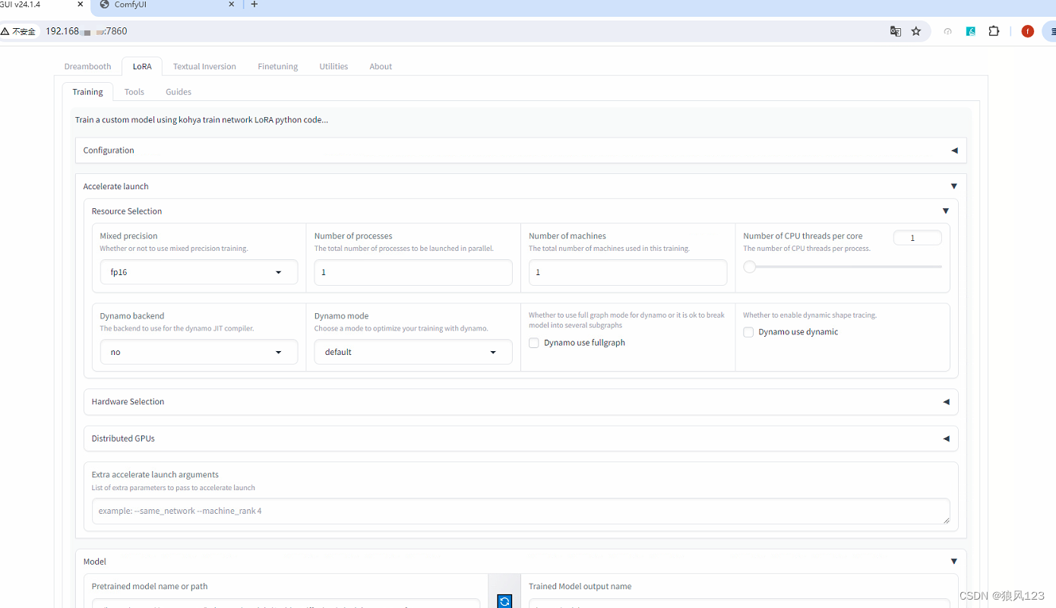Close the ComfyUI browser tab

pos(232,5)
